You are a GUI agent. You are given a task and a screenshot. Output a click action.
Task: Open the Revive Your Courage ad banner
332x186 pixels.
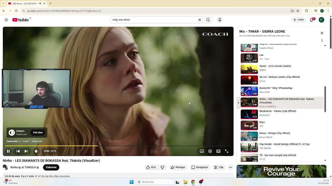281,171
